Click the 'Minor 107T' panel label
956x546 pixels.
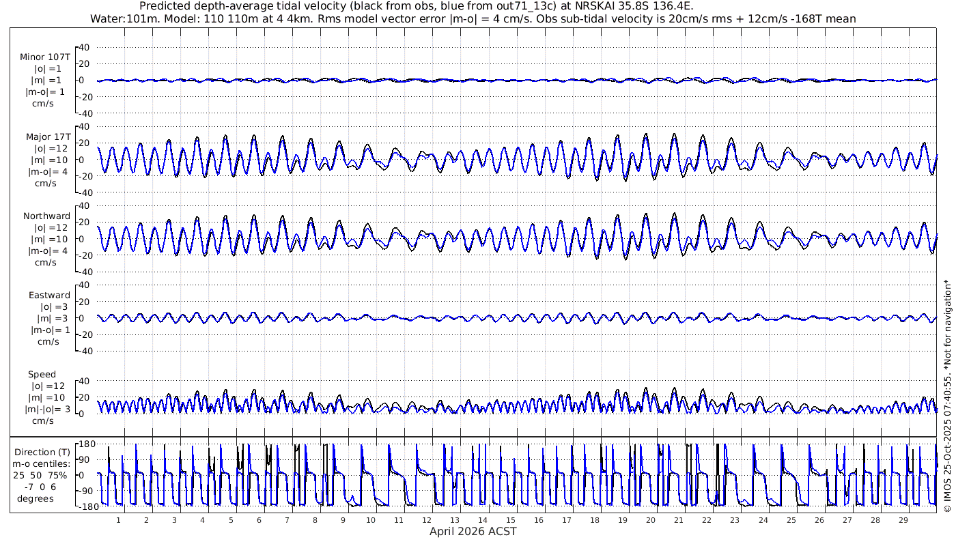tap(45, 57)
